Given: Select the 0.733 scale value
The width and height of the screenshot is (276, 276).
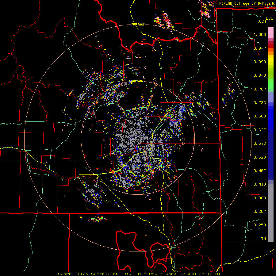Looking at the screenshot, I should point(260,103).
